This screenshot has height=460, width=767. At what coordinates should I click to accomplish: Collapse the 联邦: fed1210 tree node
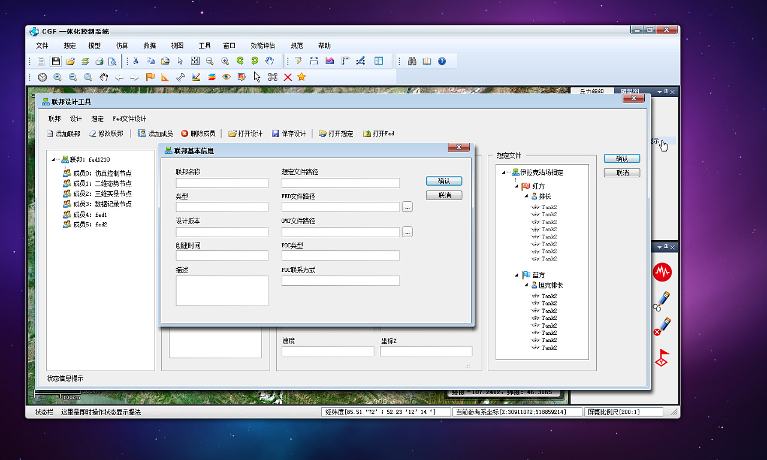[54, 159]
